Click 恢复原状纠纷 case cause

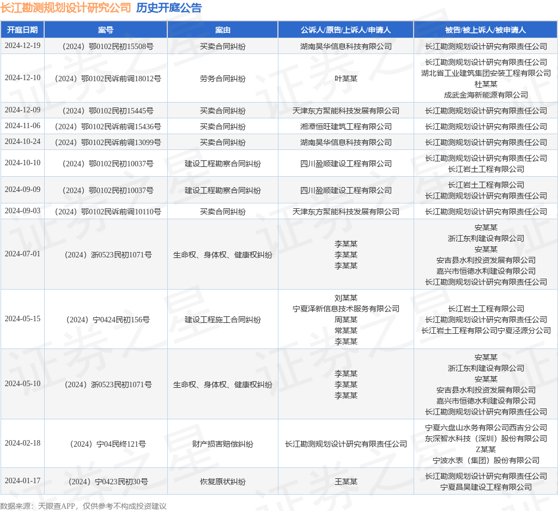click(223, 482)
